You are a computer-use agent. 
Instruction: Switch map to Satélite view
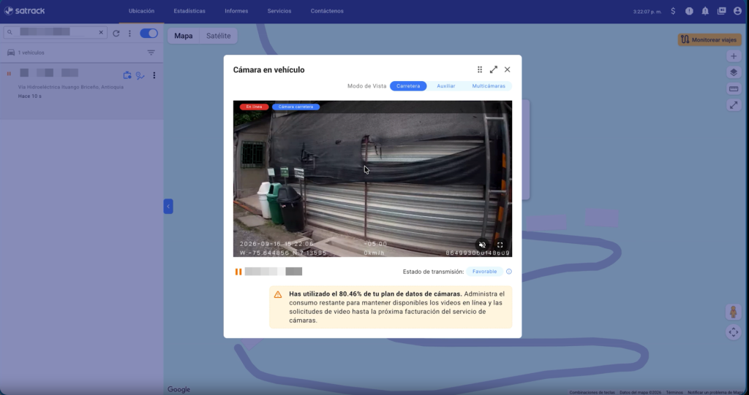pyautogui.click(x=218, y=36)
